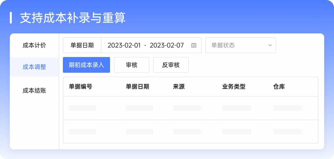Screen dimensions: 334x159
Task: Click the end date 2023-02-07 field
Action: [x=167, y=45]
